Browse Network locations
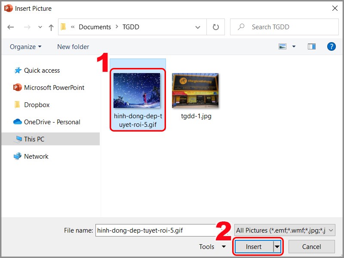 click(36, 156)
